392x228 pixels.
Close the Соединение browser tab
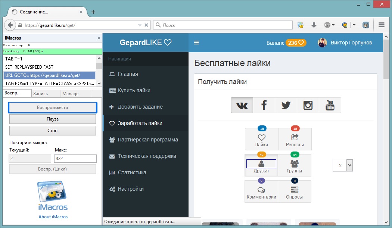click(x=81, y=12)
